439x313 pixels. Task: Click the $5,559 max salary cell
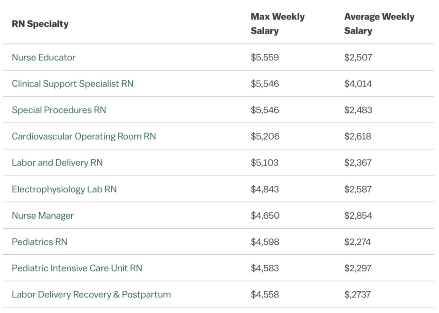265,57
